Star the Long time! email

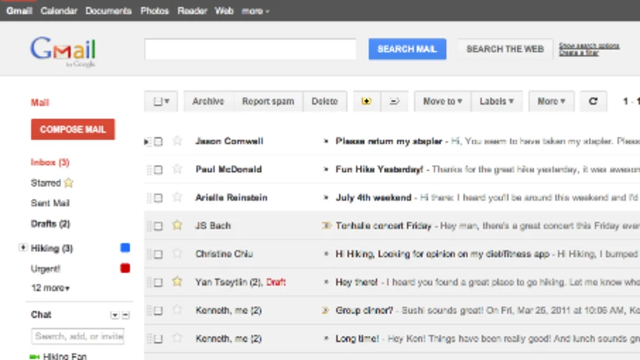[177, 338]
